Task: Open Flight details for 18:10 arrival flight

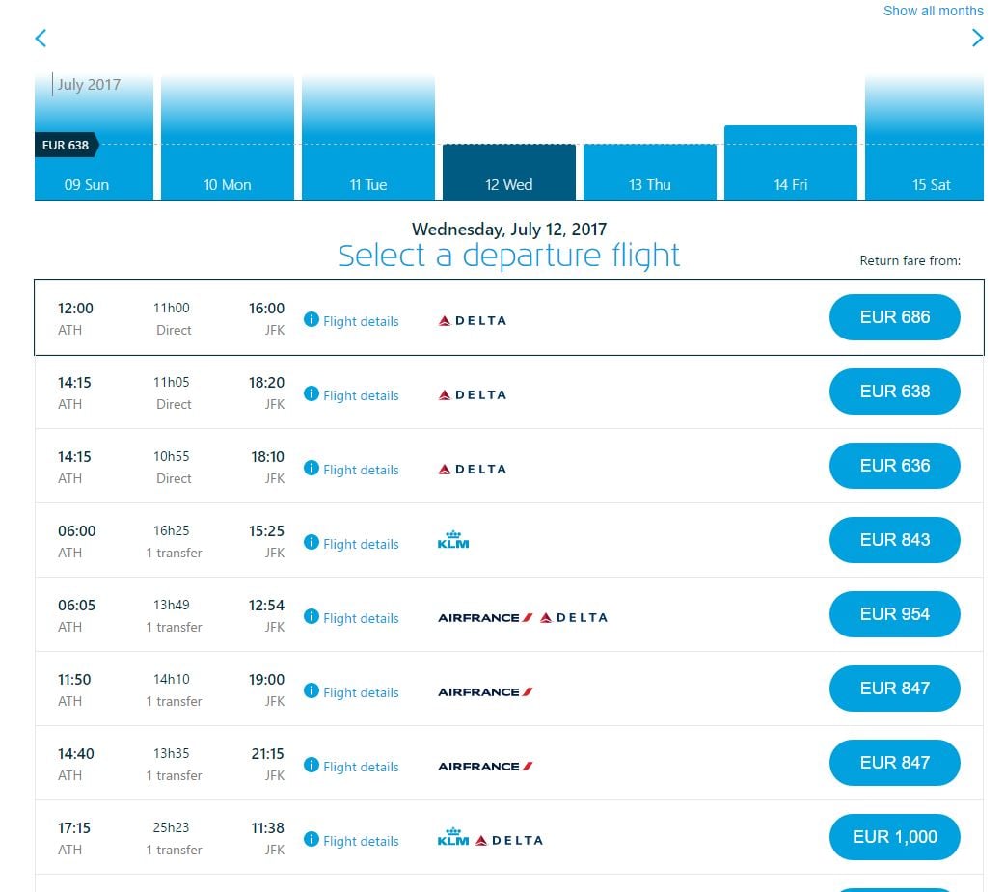Action: click(x=361, y=470)
